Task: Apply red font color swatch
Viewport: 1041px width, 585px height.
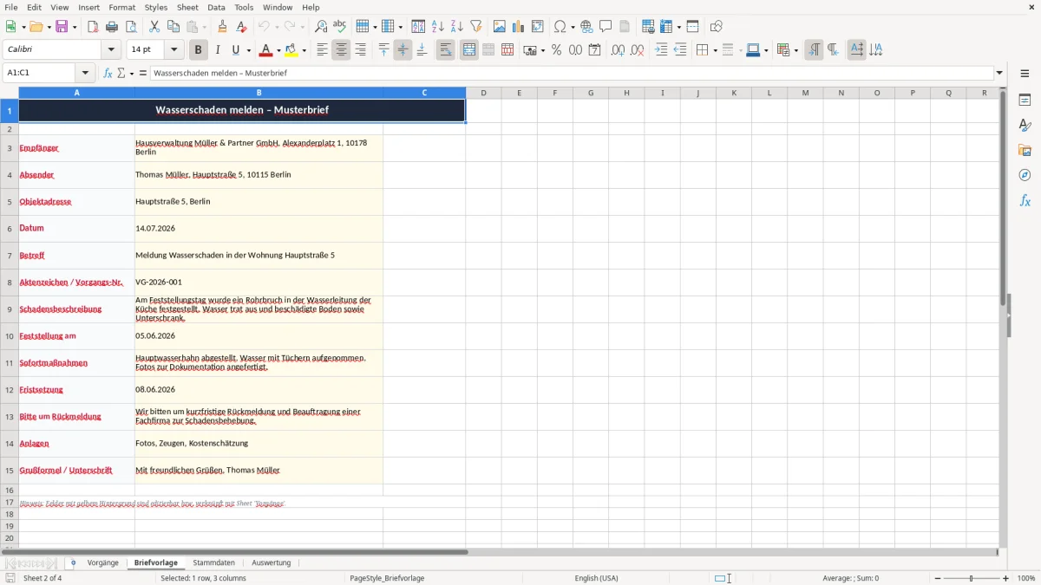Action: tap(266, 50)
